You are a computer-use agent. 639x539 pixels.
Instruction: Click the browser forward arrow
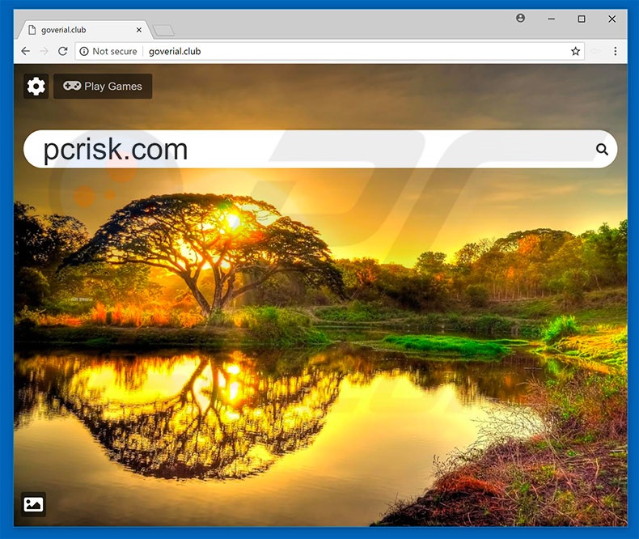44,51
